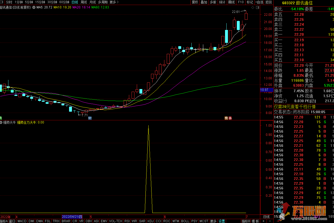Open the 更多 indicators list at bottom

tap(213, 221)
